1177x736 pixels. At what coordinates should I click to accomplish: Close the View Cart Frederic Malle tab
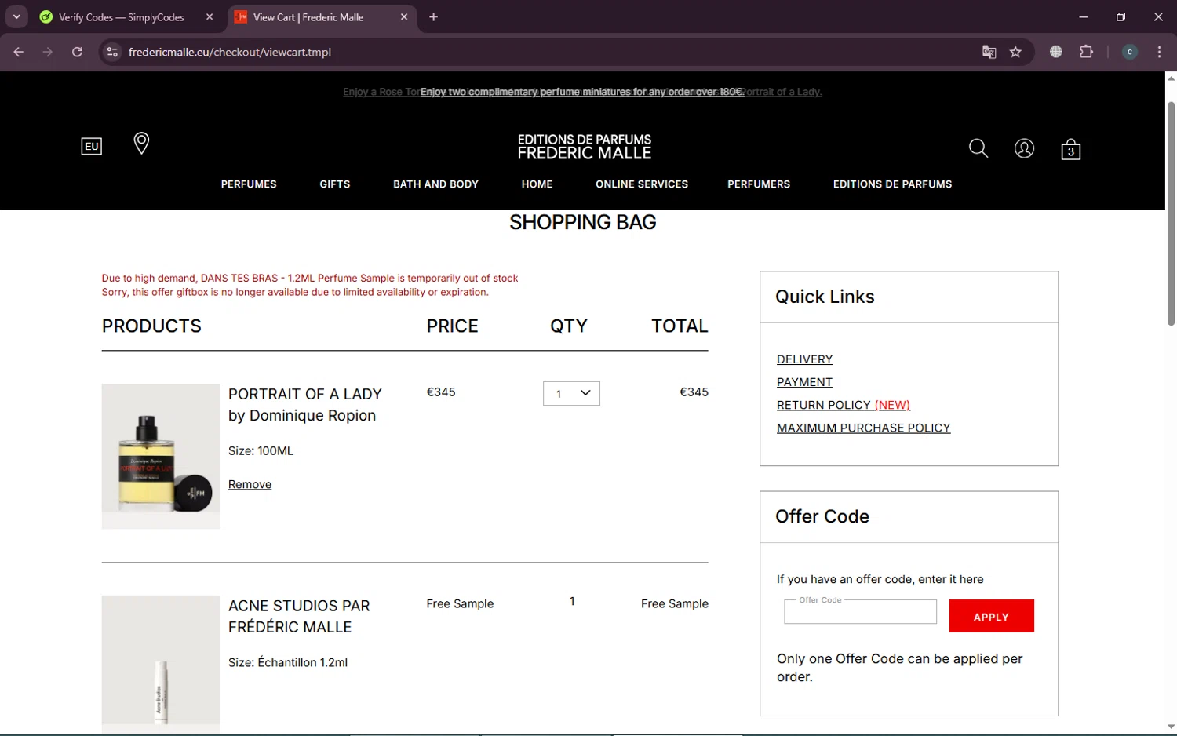(404, 16)
